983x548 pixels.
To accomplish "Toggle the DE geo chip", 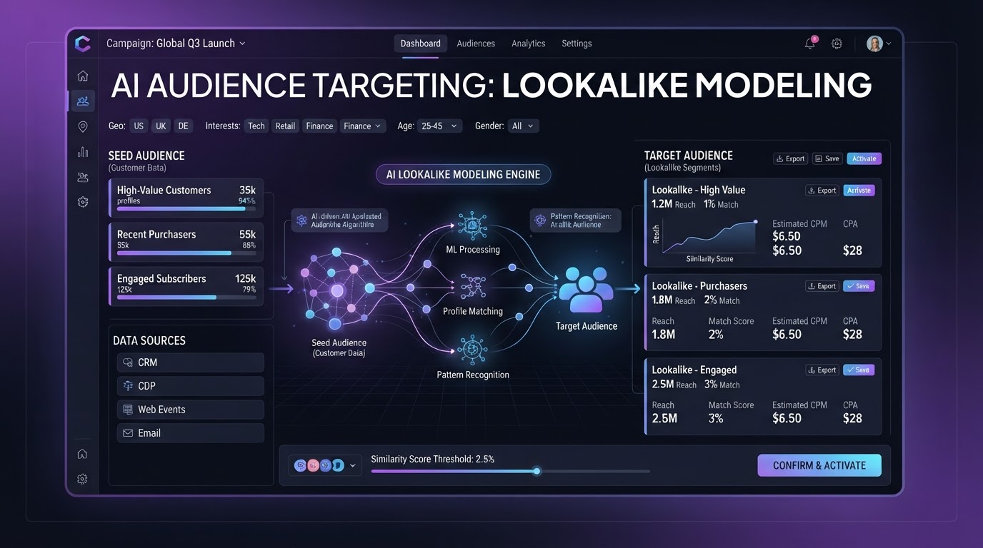I will (184, 126).
